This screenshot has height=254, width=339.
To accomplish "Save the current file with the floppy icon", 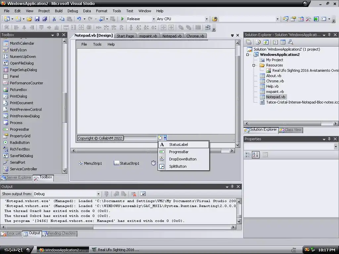I will tap(37, 19).
